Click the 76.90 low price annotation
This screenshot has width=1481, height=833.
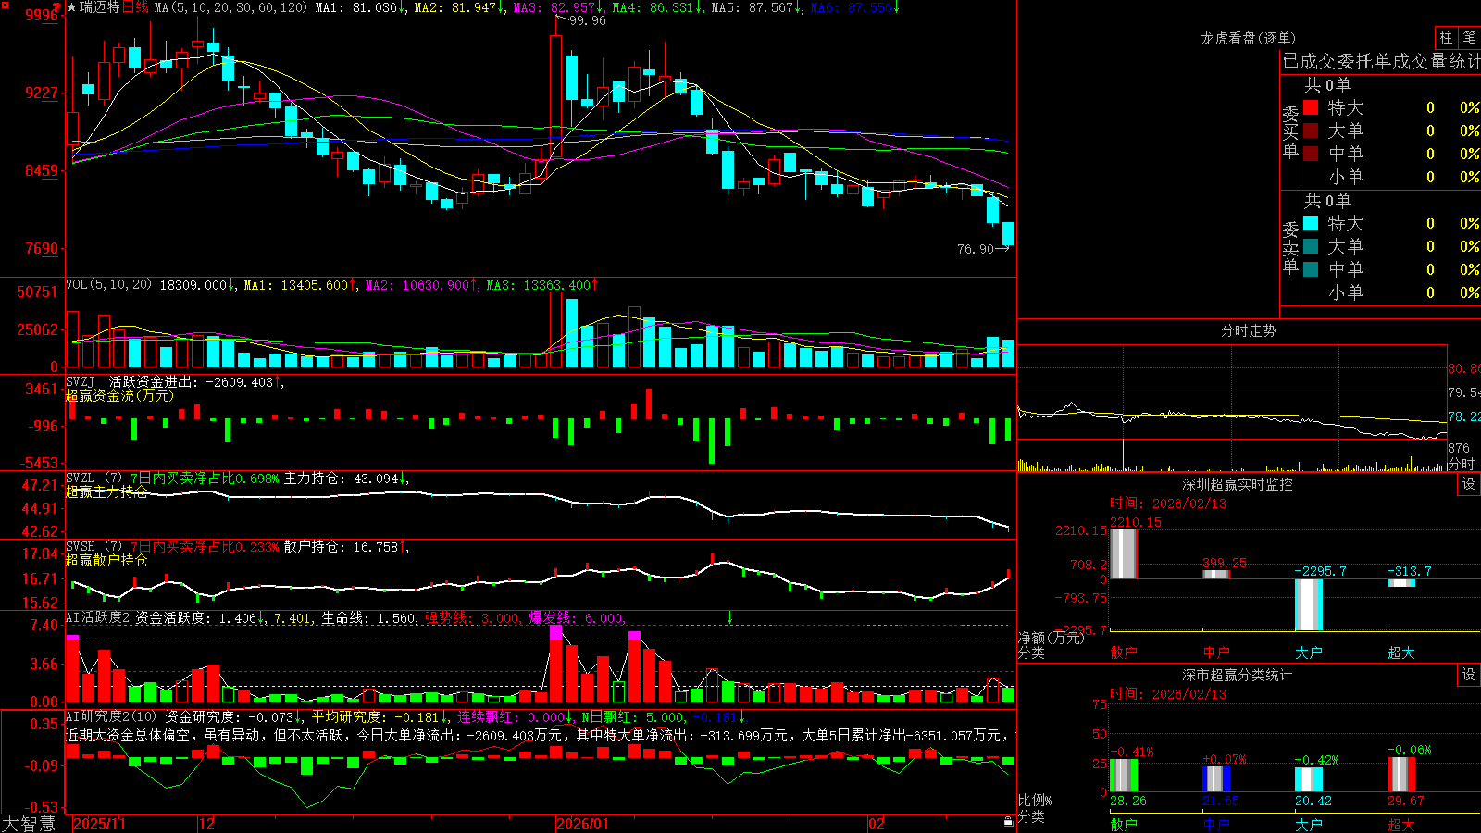[975, 249]
